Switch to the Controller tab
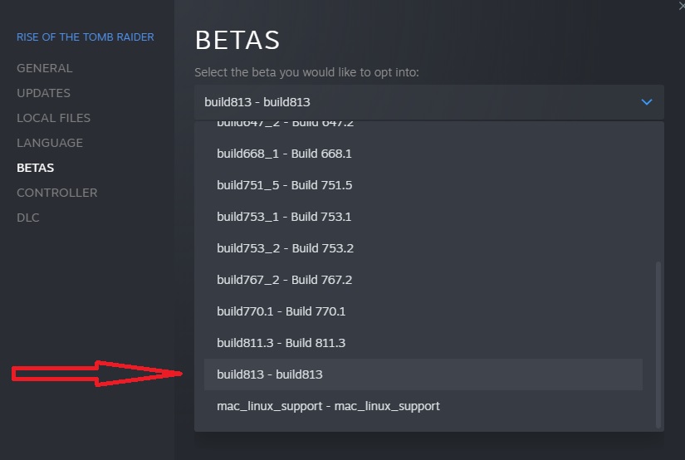 click(x=56, y=193)
